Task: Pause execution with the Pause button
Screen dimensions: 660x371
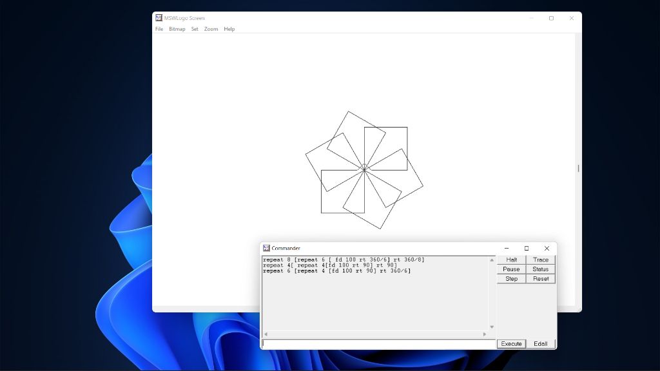Action: (x=511, y=269)
